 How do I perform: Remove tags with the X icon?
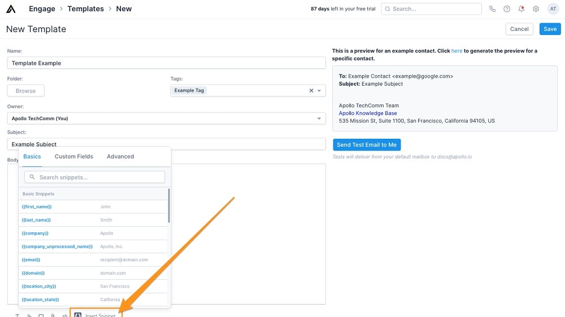point(311,91)
